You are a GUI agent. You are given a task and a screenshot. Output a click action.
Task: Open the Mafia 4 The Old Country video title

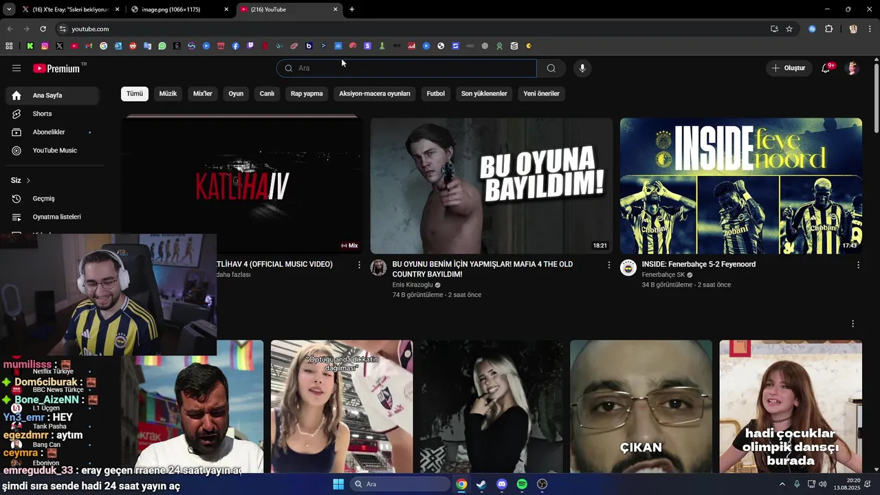[482, 269]
